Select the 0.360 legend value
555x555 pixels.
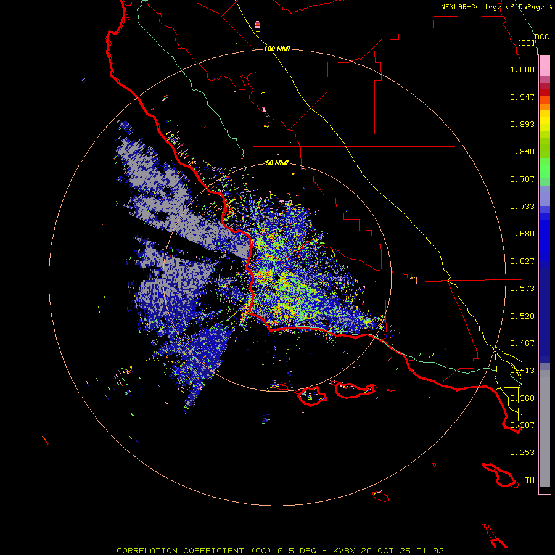point(522,398)
